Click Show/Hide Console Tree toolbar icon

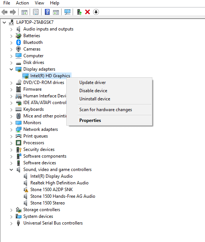(x=24, y=12)
